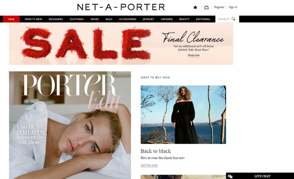Expand the Designers menu
Image resolution: width=294 pixels, height=179 pixels.
click(x=56, y=19)
